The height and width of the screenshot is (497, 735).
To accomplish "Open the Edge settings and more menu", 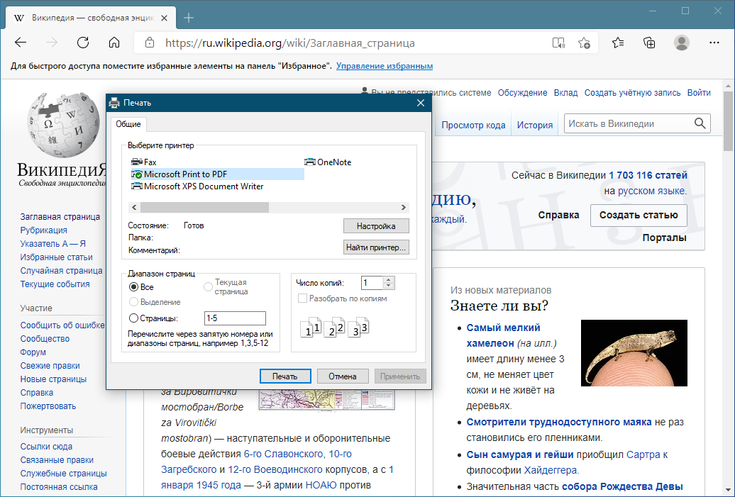I will click(x=714, y=43).
